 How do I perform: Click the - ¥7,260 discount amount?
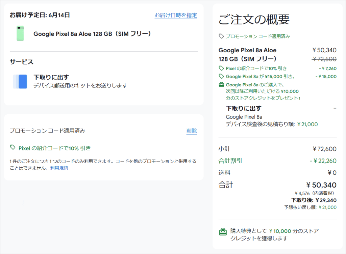(x=328, y=68)
